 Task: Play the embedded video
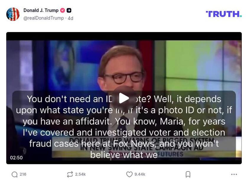tap(124, 98)
